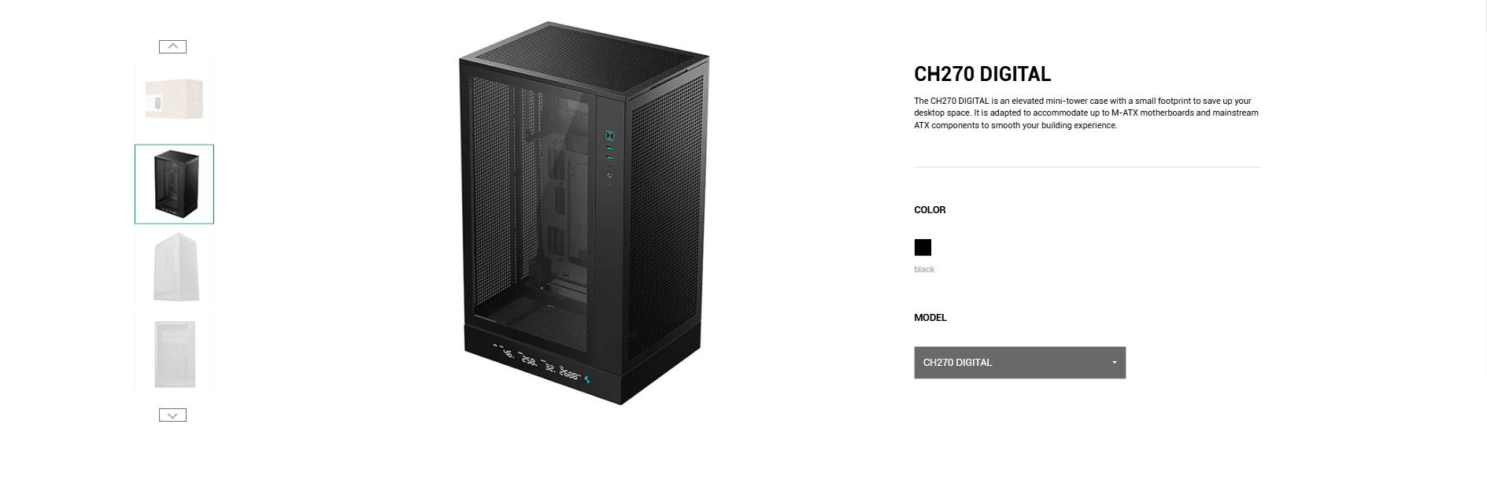Show next thumbnails with down chevron
This screenshot has height=498, width=1487.
point(172,415)
